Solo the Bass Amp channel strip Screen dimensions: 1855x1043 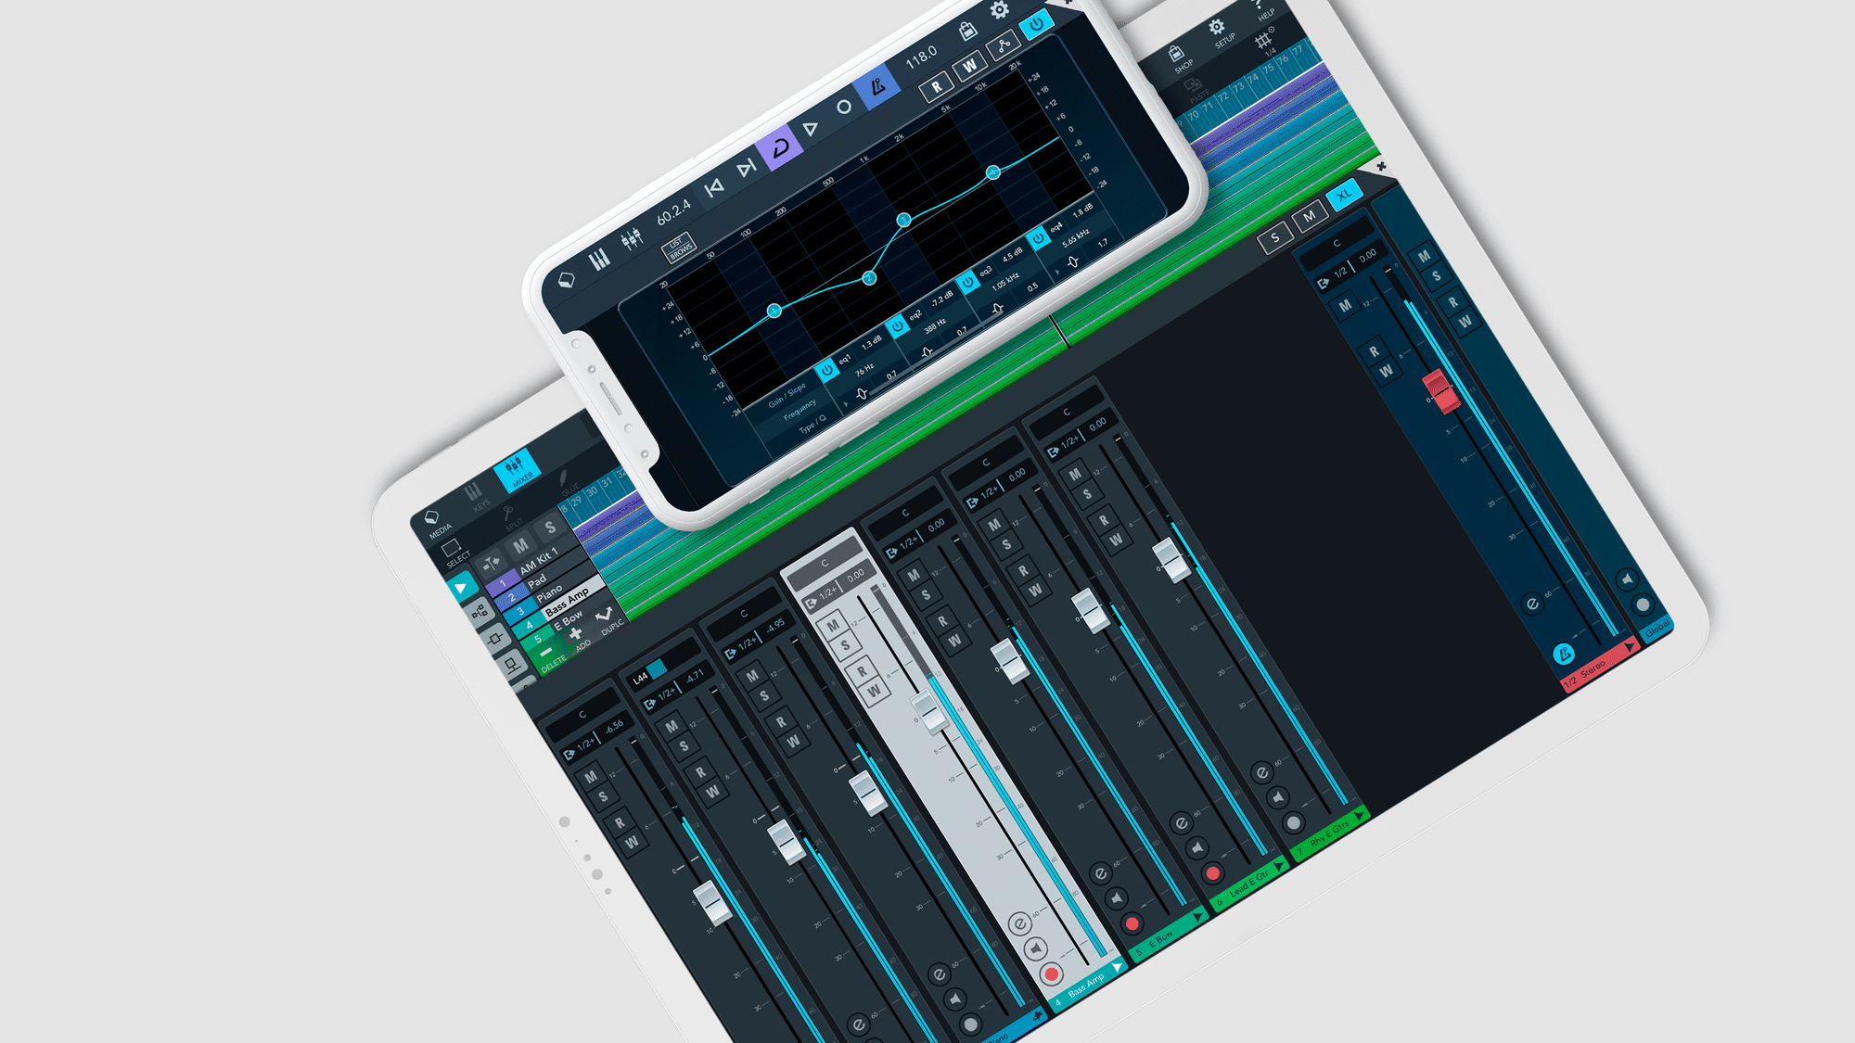[x=845, y=644]
